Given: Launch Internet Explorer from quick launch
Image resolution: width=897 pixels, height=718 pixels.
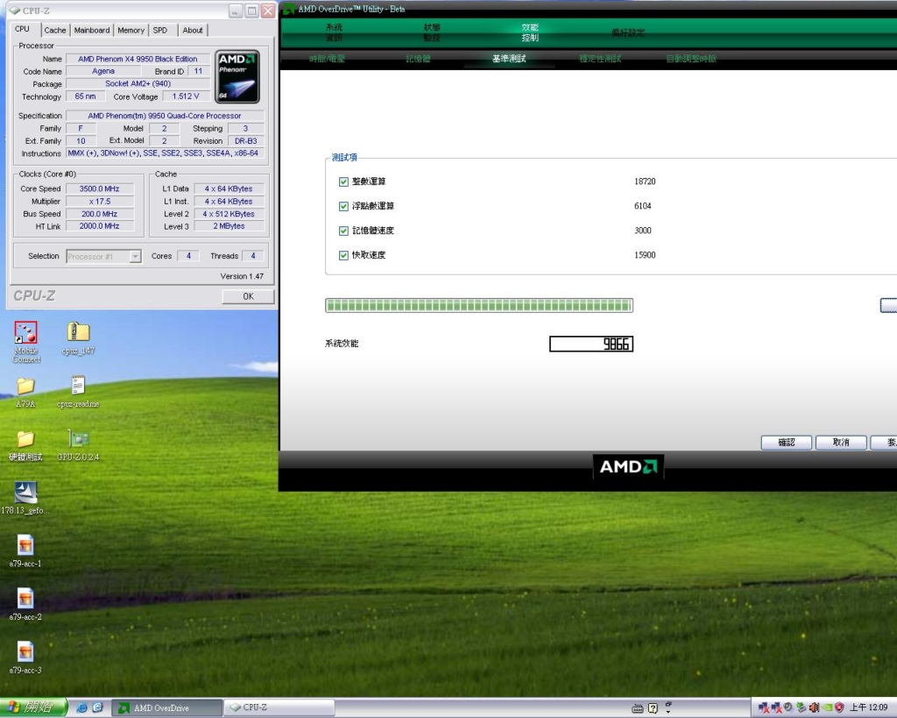Looking at the screenshot, I should pyautogui.click(x=81, y=707).
